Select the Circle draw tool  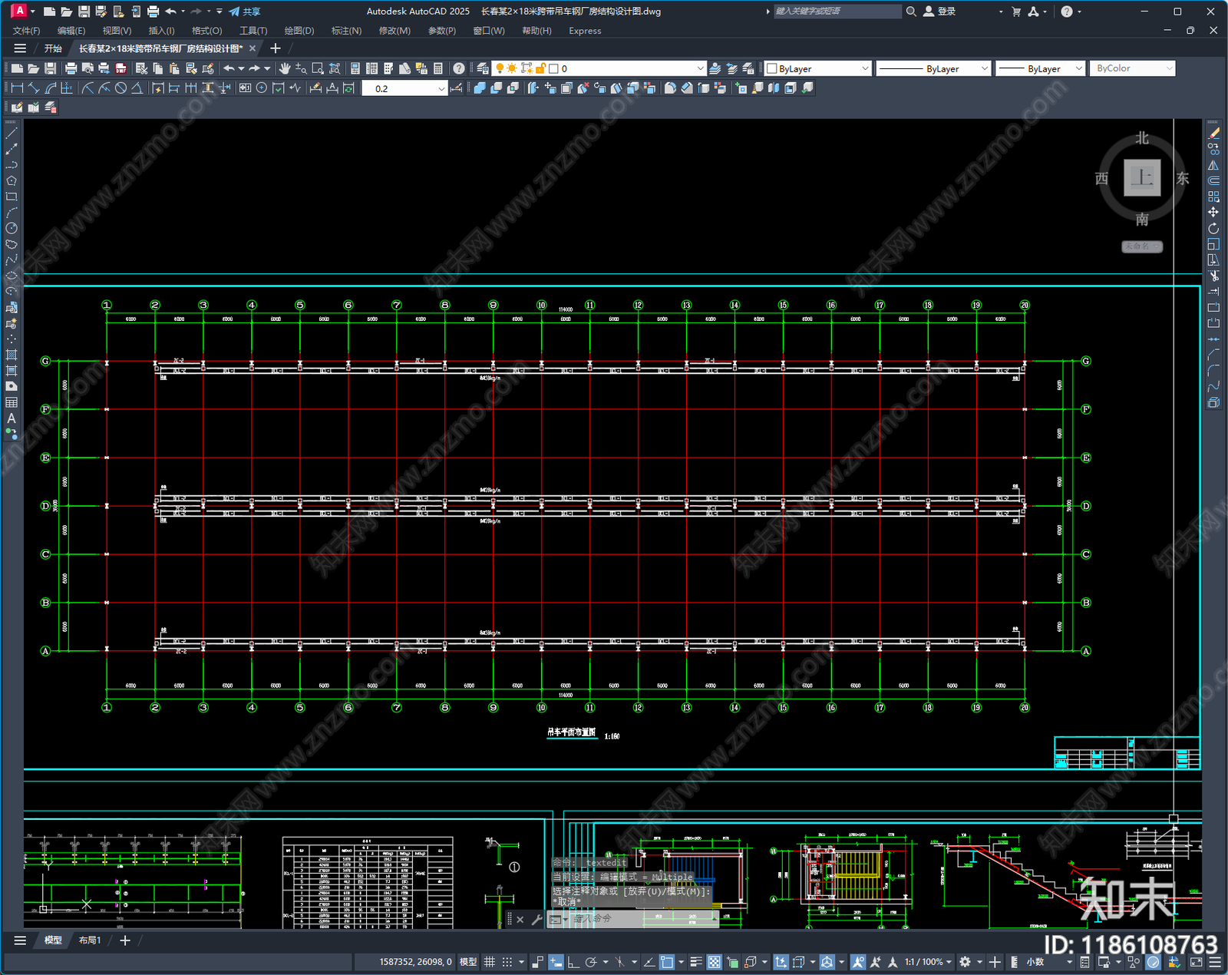point(12,228)
